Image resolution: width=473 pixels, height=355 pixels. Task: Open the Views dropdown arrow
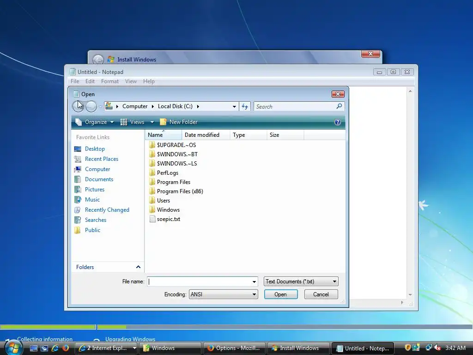(152, 122)
